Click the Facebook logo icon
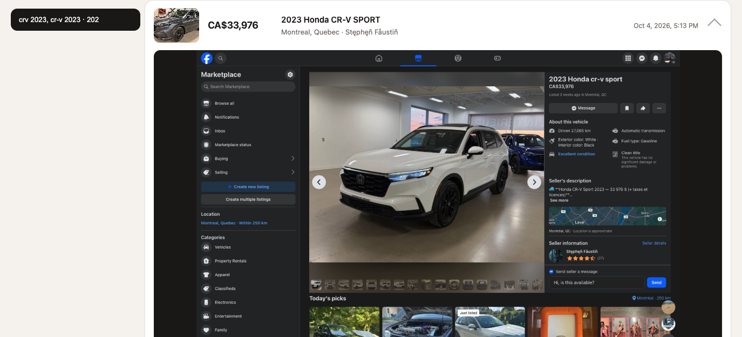Image resolution: width=742 pixels, height=337 pixels. tap(207, 58)
